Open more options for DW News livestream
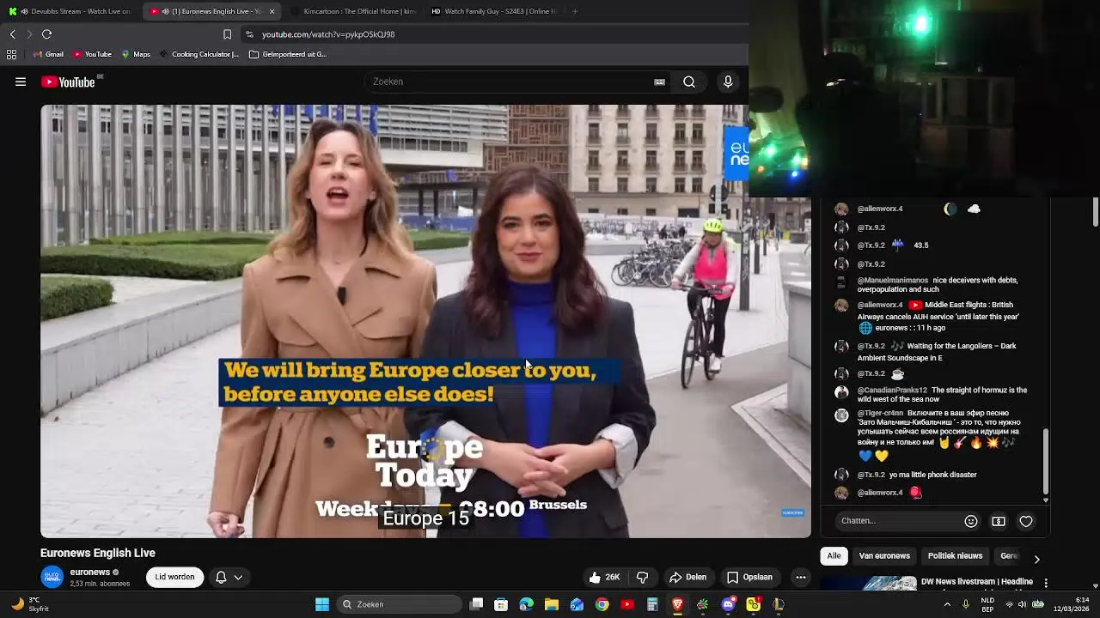1100x618 pixels. click(x=1046, y=583)
